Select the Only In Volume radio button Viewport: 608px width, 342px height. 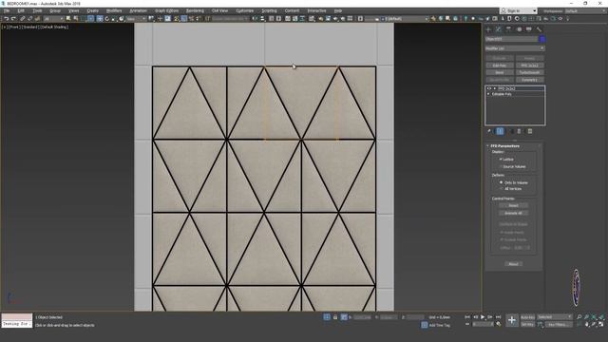coord(501,182)
